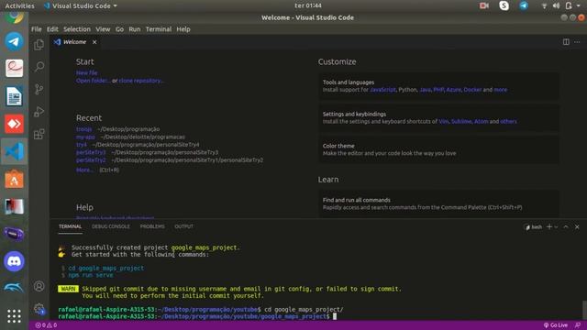Close the Welcome tab

click(94, 42)
